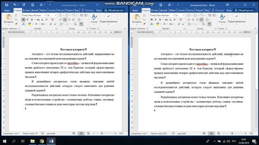
Task: Open Макет tab in right window
Action: 172,10
